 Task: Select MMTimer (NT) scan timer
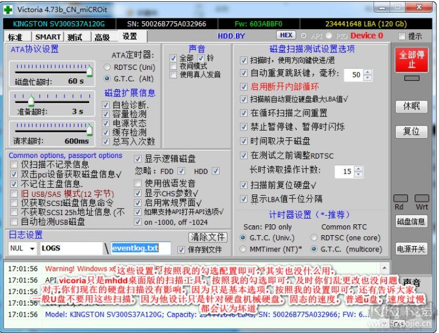[243, 249]
